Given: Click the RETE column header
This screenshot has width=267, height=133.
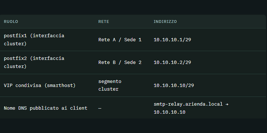Looking at the screenshot, I should click(104, 22).
